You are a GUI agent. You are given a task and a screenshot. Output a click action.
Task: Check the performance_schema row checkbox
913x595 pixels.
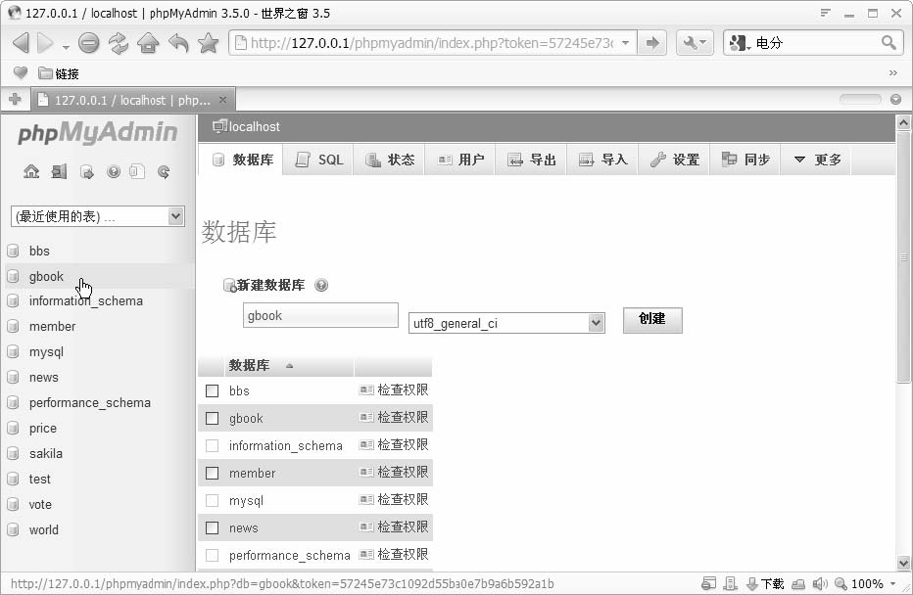[x=212, y=556]
